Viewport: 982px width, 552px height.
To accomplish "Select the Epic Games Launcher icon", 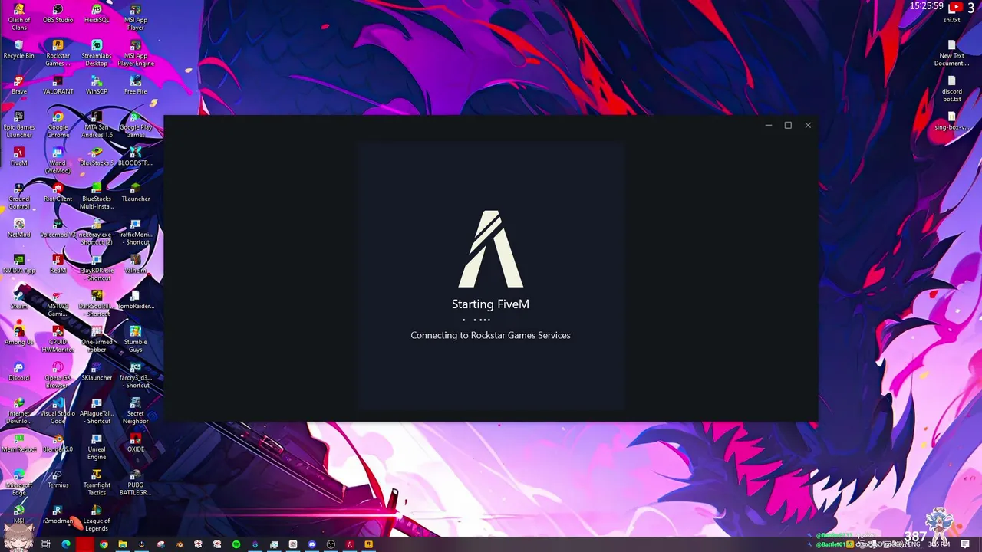I will point(19,123).
